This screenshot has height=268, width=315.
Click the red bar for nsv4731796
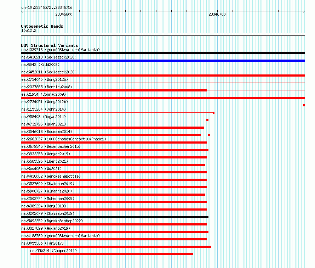[112, 128]
